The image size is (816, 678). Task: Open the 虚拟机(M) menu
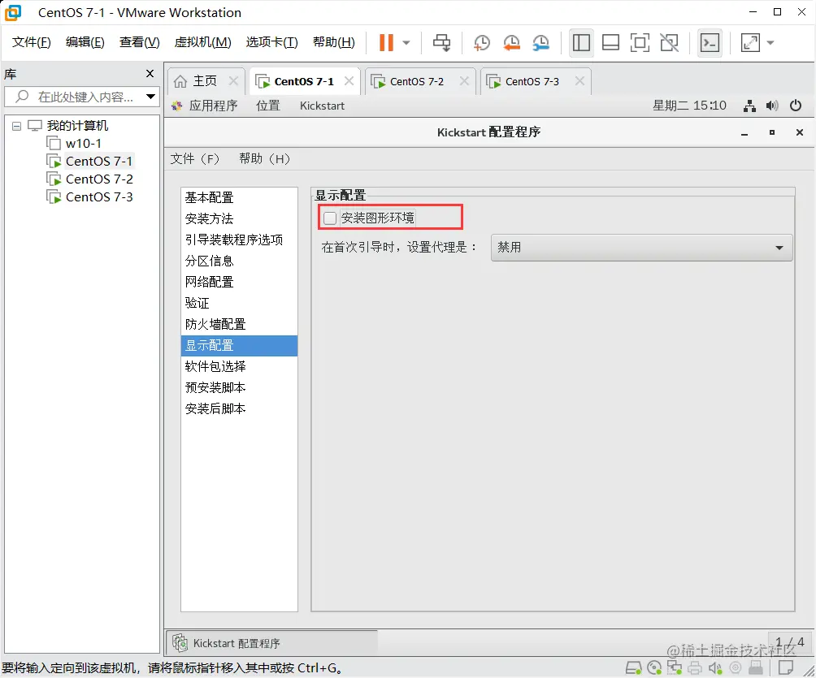pos(202,42)
